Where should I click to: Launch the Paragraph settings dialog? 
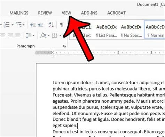pos(64,46)
